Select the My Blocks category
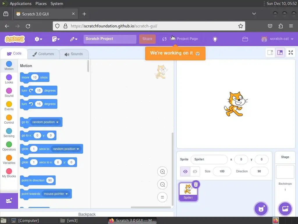Viewport: 298px width, 224px height. [9, 173]
